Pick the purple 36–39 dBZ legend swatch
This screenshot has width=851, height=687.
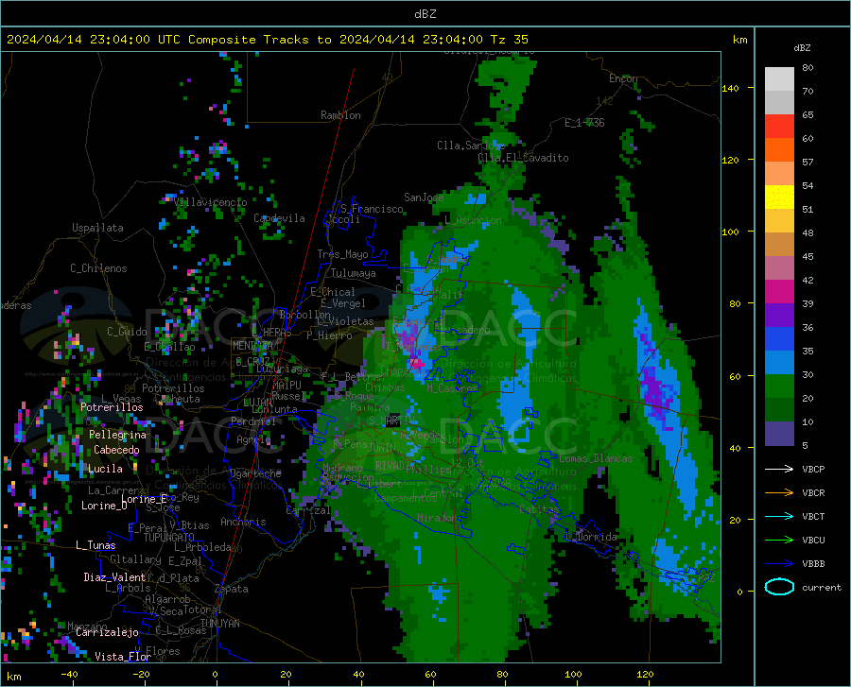point(779,316)
